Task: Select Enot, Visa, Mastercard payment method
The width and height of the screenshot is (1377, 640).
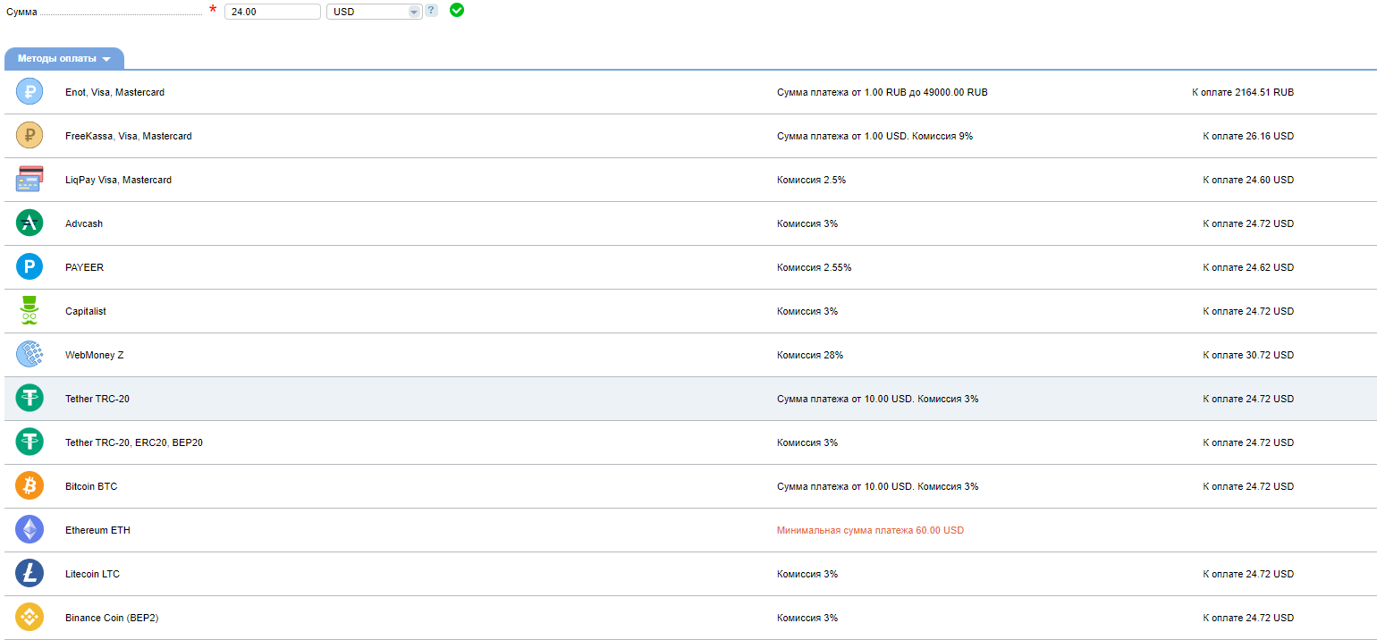Action: [114, 92]
